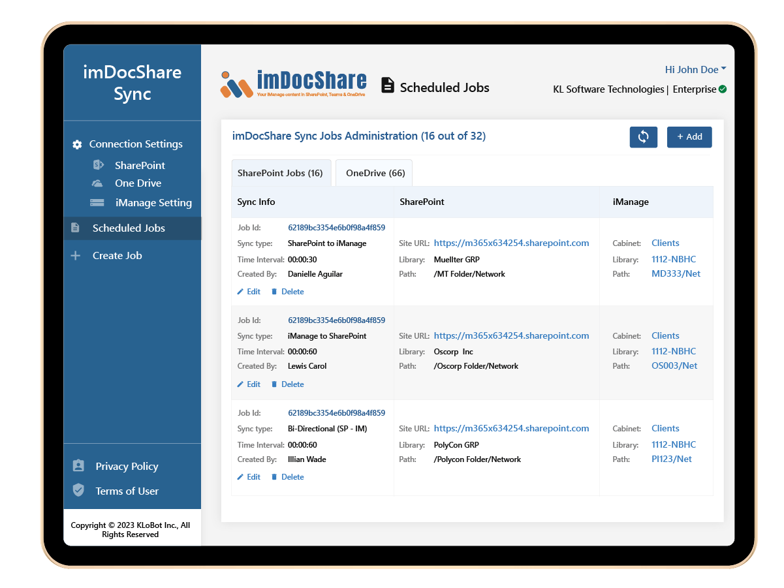The height and width of the screenshot is (588, 784).
Task: Click the Terms of User shield icon
Action: coord(78,490)
